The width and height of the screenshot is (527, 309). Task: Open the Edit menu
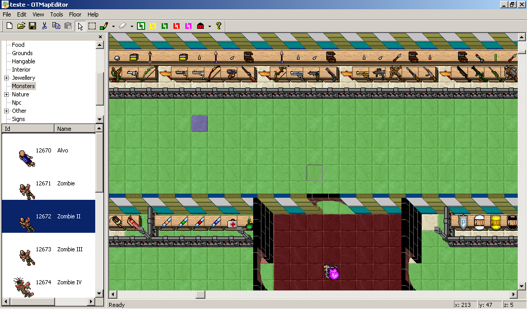click(22, 14)
